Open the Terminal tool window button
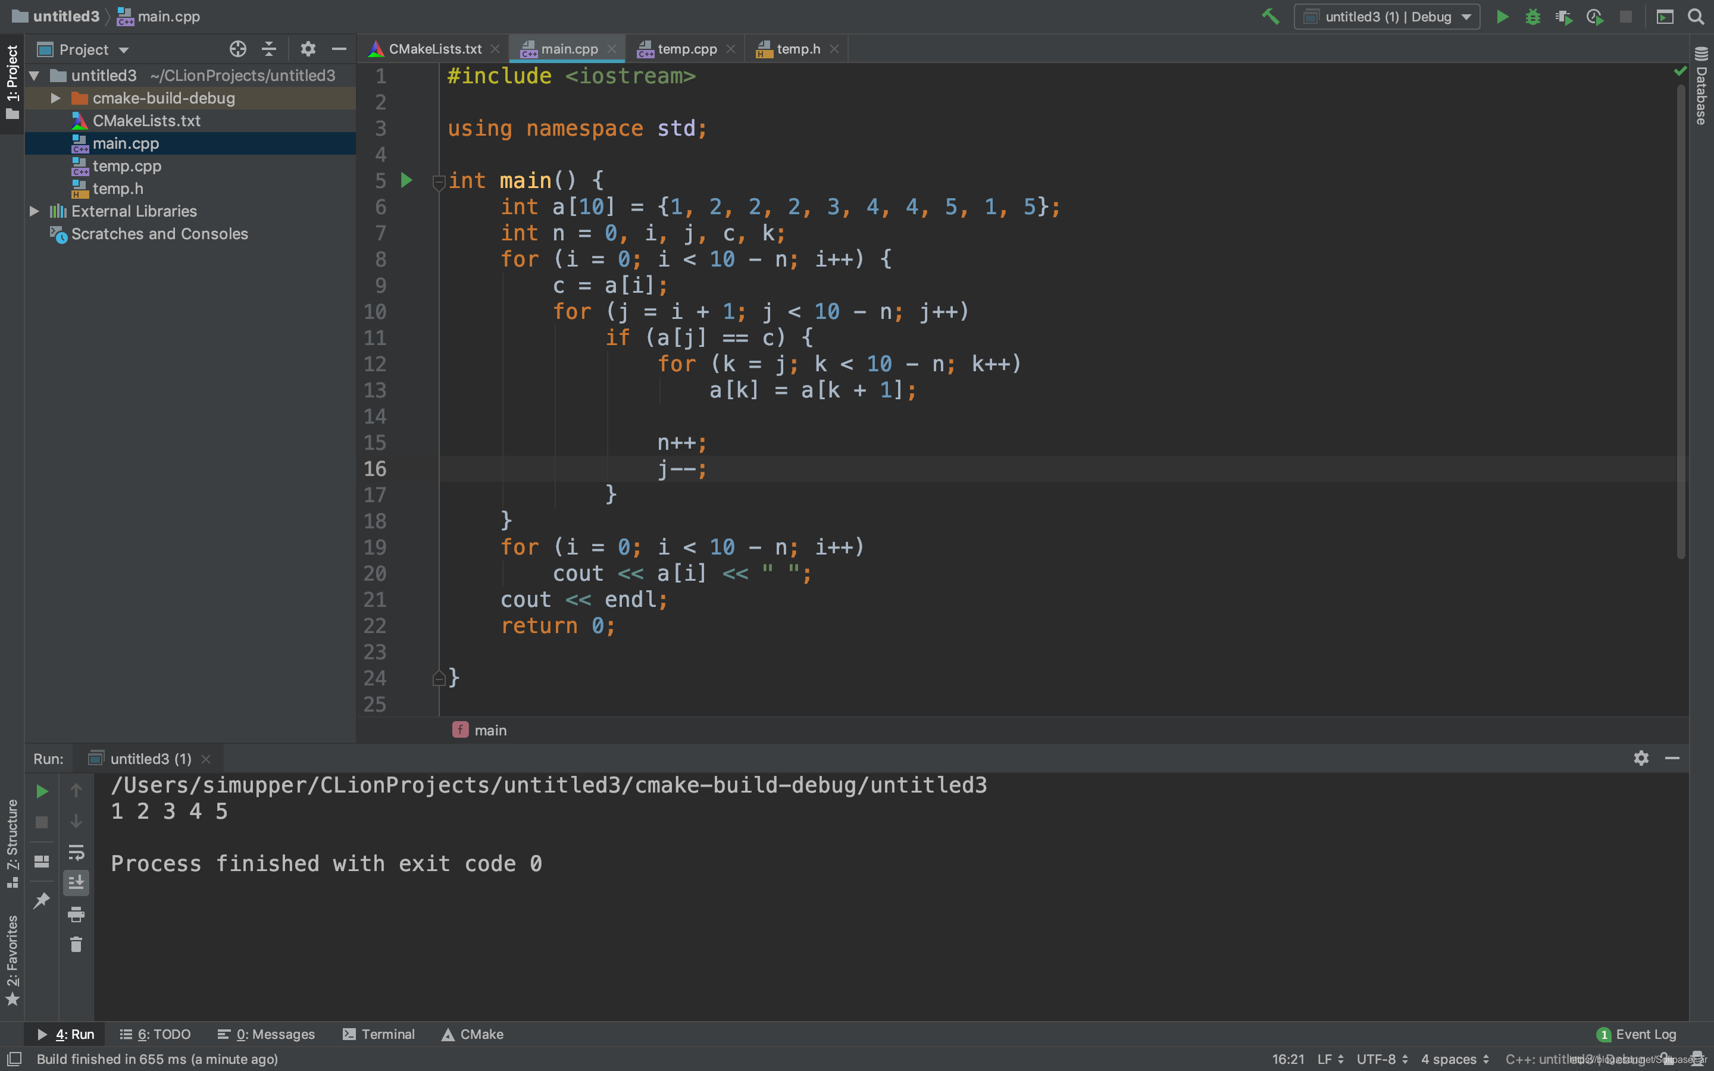This screenshot has width=1714, height=1071. pos(379,1034)
